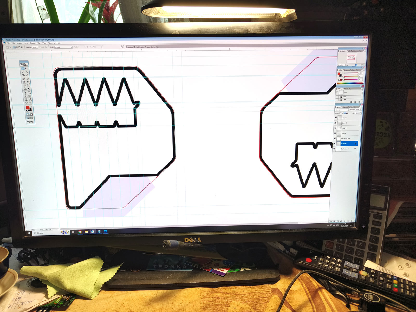Hide the Background layer eye icon
The width and height of the screenshot is (416, 312).
tap(334, 149)
